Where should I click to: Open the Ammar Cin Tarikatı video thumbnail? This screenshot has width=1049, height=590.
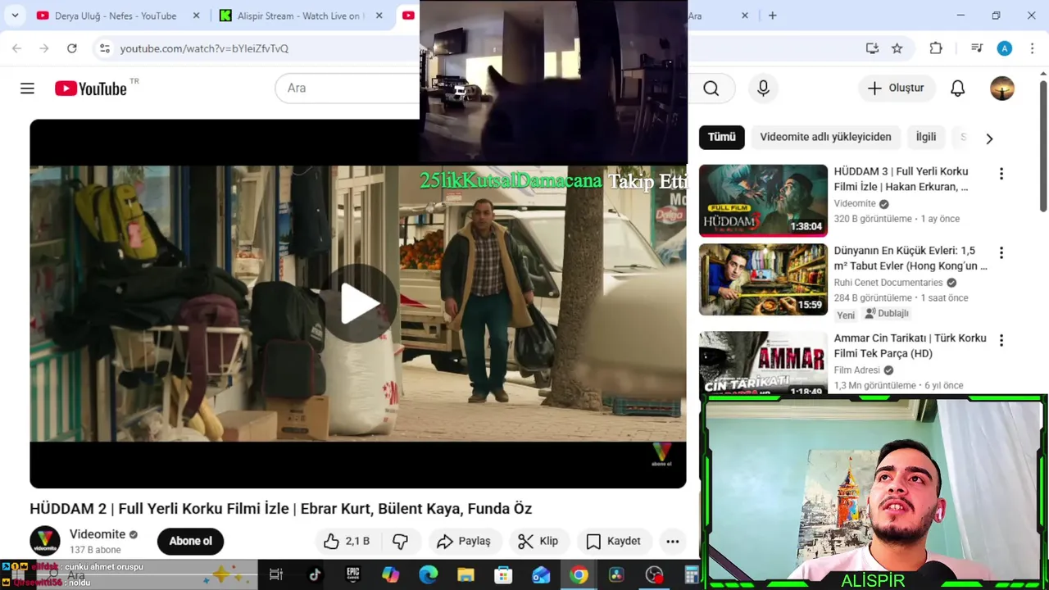[763, 363]
